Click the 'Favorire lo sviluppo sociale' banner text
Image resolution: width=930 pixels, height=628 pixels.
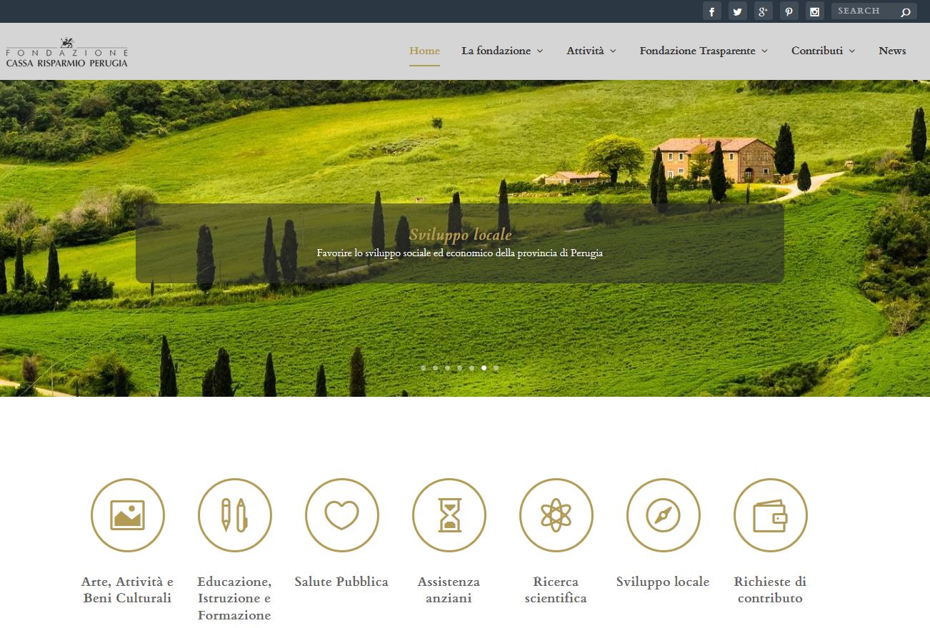[460, 253]
